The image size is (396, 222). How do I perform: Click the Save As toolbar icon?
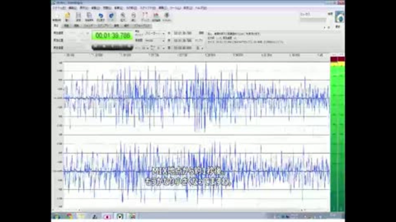tap(89, 16)
